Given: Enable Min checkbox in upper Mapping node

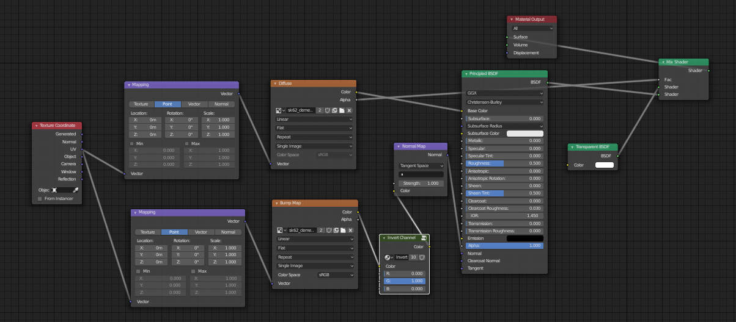Looking at the screenshot, I should point(132,143).
